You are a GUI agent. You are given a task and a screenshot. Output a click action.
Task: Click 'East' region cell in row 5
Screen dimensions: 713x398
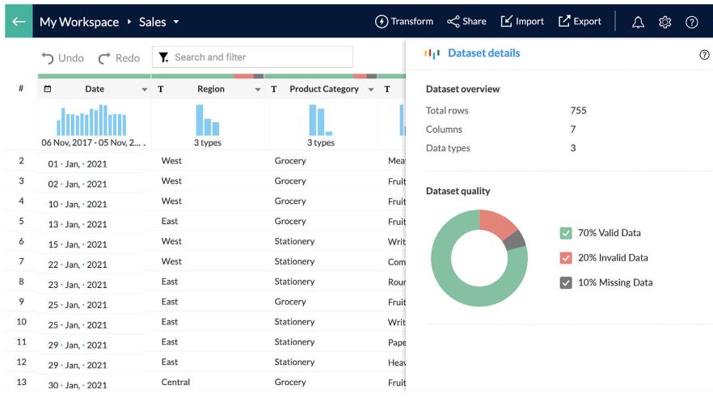[x=169, y=221]
